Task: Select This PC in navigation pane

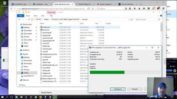Action: point(25,54)
